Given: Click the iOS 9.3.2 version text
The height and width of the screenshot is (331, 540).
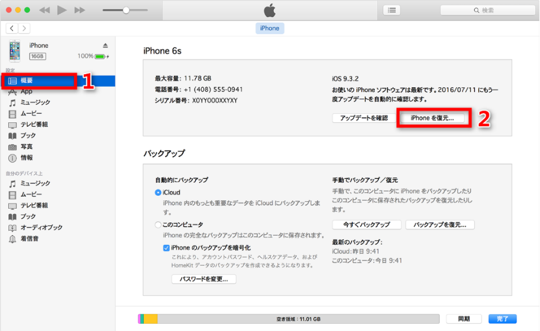Looking at the screenshot, I should pos(345,79).
